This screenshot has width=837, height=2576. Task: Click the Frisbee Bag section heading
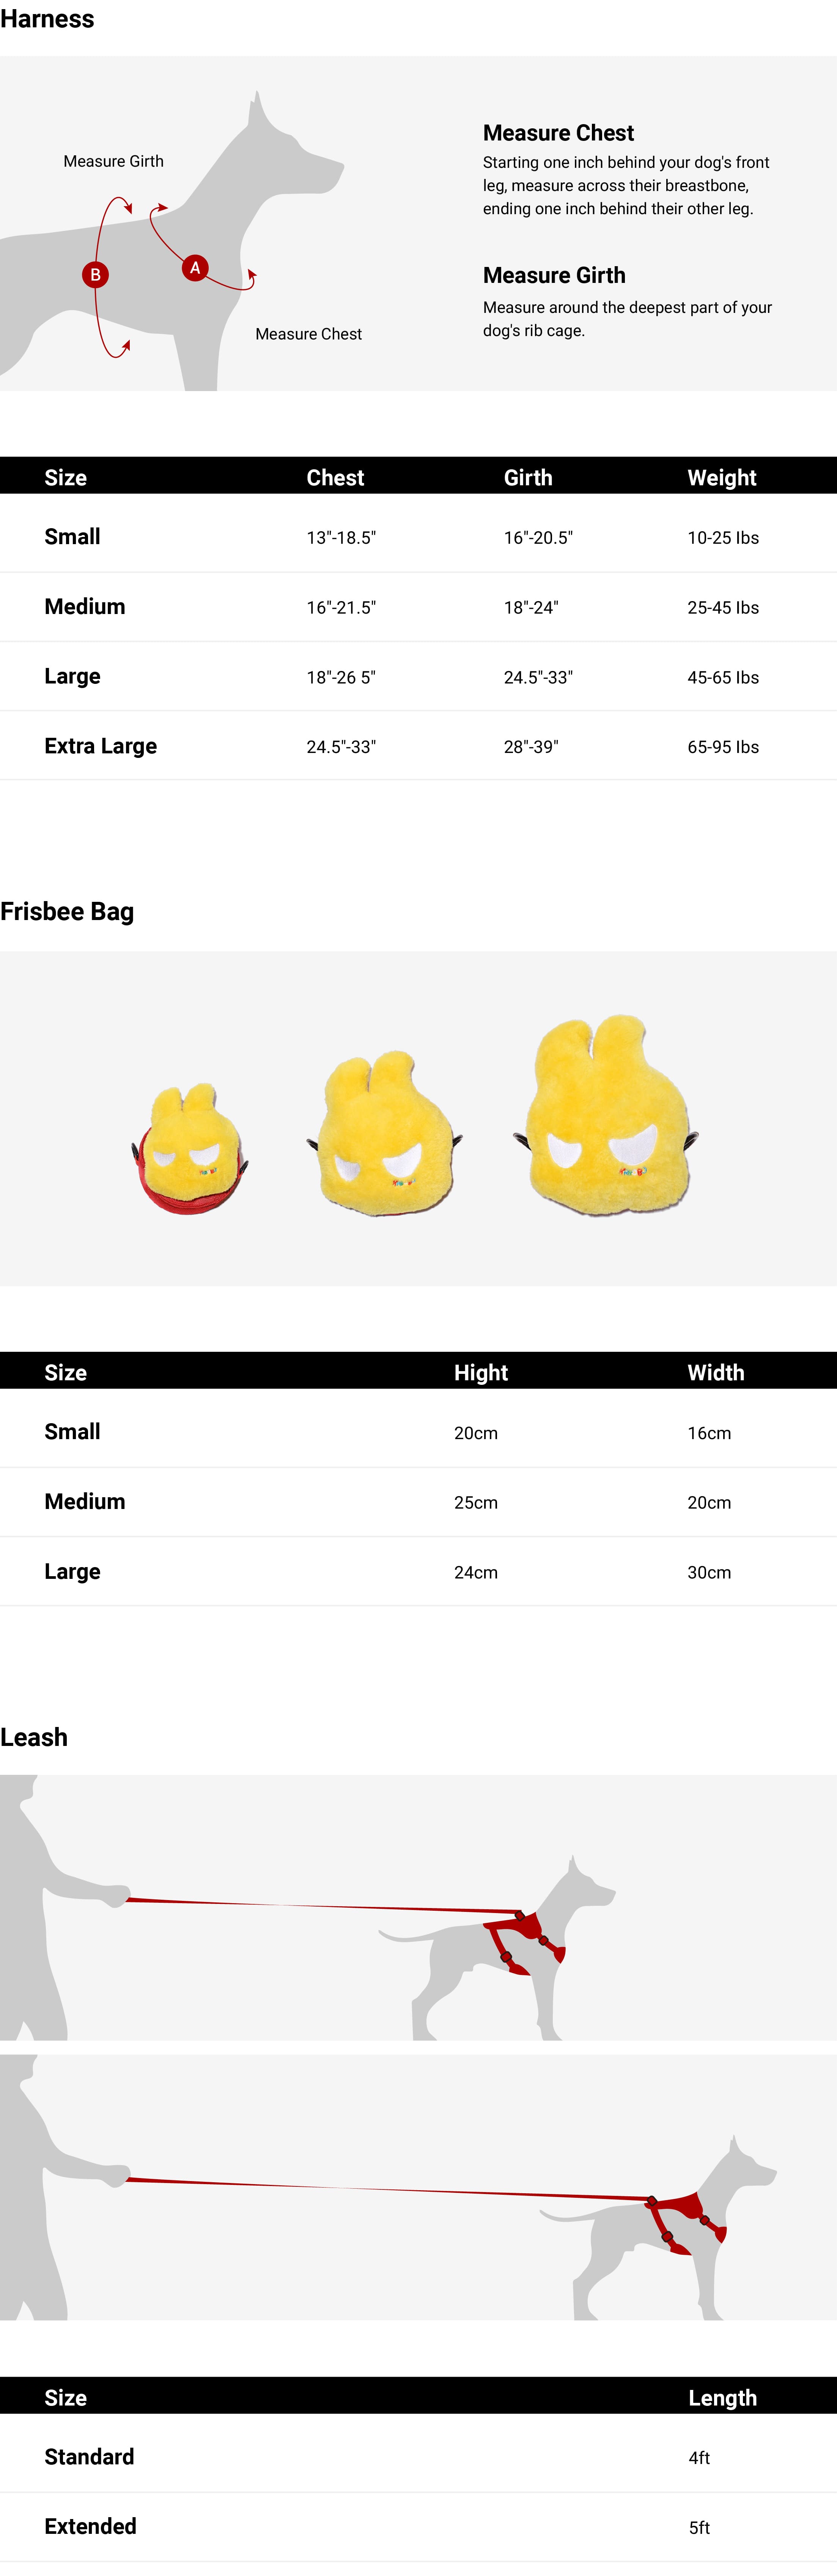point(67,911)
